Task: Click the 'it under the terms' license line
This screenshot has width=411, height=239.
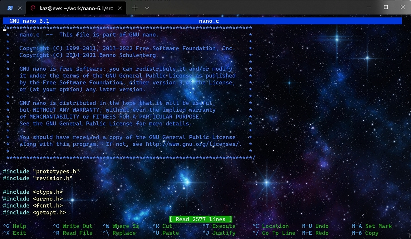Action: click(x=127, y=76)
